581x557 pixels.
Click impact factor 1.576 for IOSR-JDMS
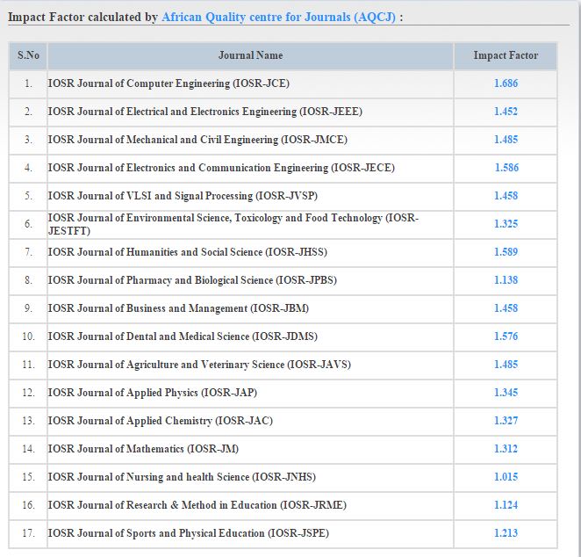click(x=506, y=336)
